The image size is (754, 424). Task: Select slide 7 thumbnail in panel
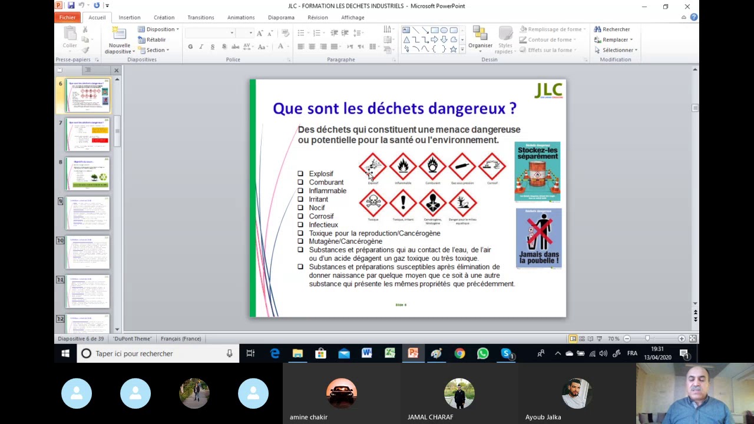coord(88,135)
